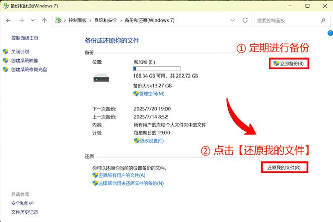Screen dimensions: 333x222
Task: Select 系统和安全 breadcrumb
Action: 105,20
